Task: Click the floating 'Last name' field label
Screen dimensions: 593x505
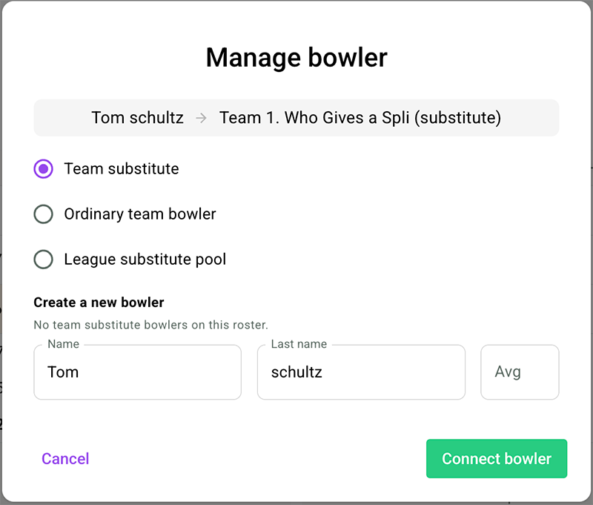Action: tap(299, 344)
